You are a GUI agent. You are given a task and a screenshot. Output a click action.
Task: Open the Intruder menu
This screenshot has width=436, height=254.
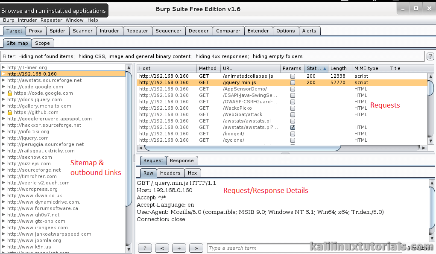tap(27, 20)
